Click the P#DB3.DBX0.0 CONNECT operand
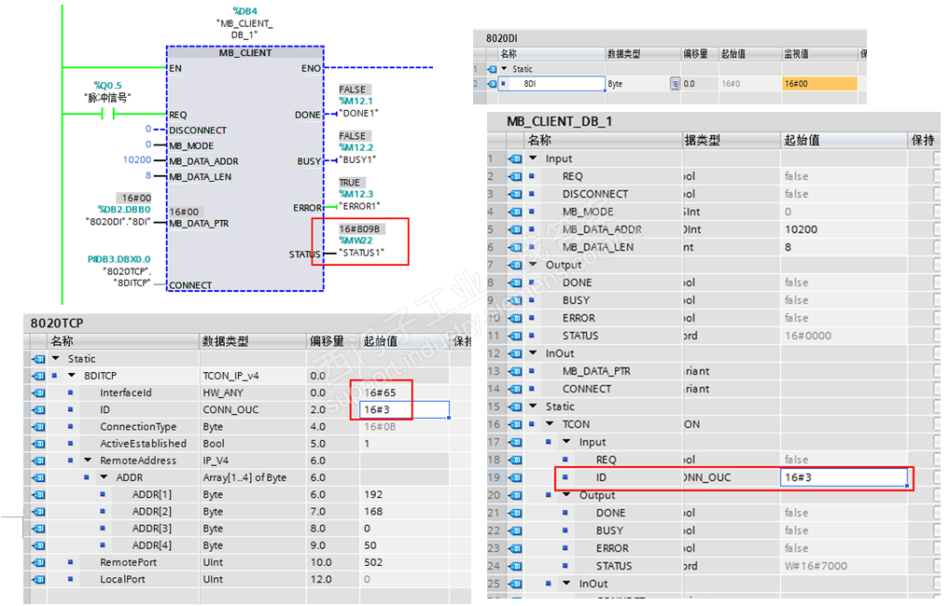The image size is (949, 606). click(119, 259)
